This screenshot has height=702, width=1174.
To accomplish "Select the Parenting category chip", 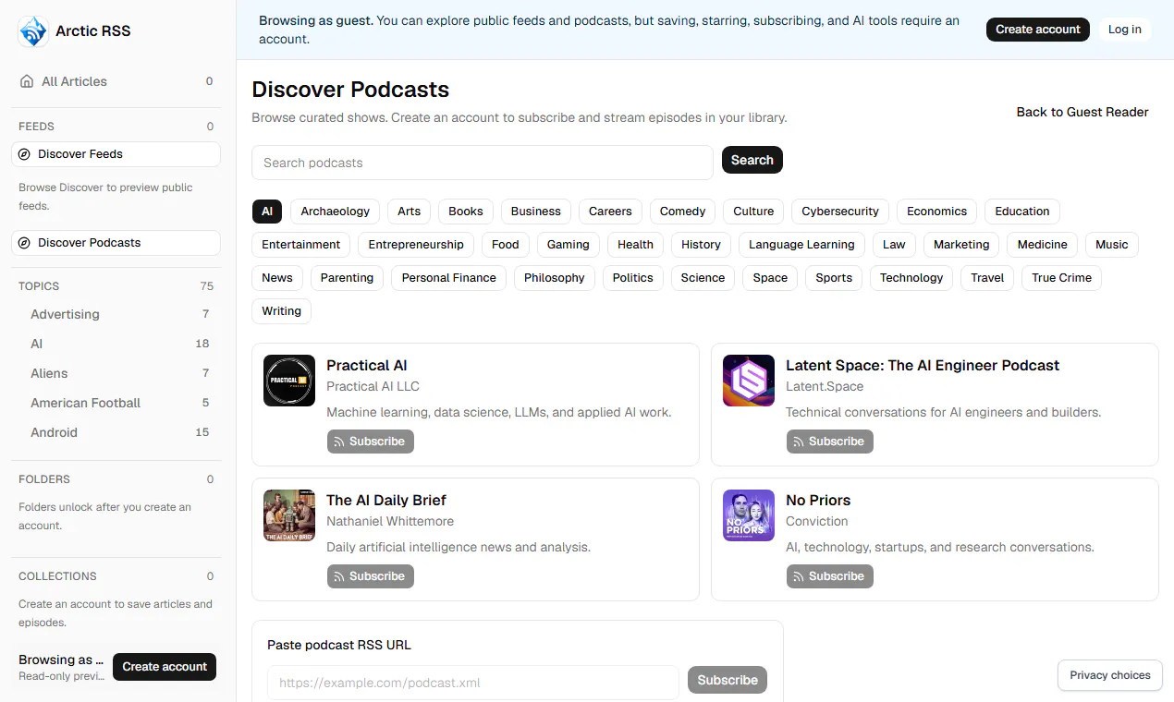I will click(347, 278).
